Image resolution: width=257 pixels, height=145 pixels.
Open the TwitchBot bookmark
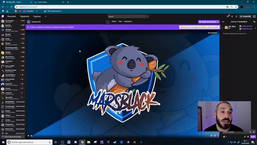(29, 11)
